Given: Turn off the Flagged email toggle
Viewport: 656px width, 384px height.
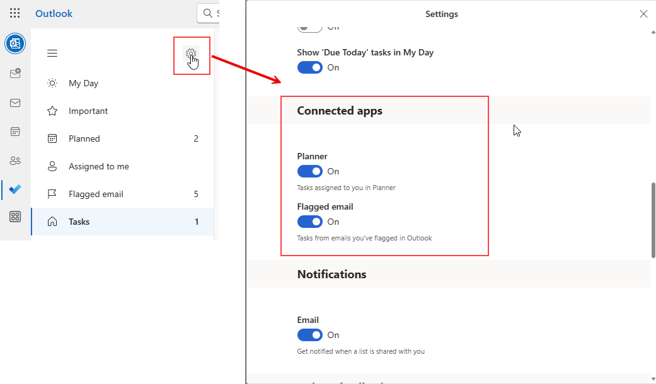Looking at the screenshot, I should (x=309, y=221).
